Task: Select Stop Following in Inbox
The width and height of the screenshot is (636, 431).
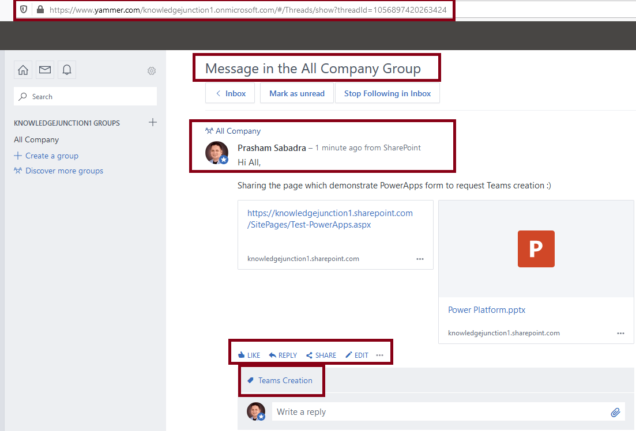Action: [x=387, y=93]
